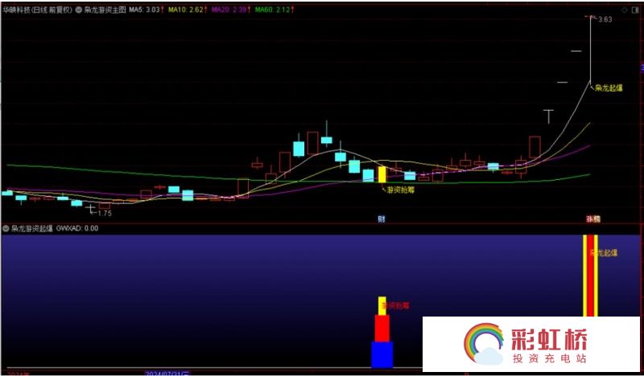
Task: Select the MA5 moving average label
Action: [146, 9]
